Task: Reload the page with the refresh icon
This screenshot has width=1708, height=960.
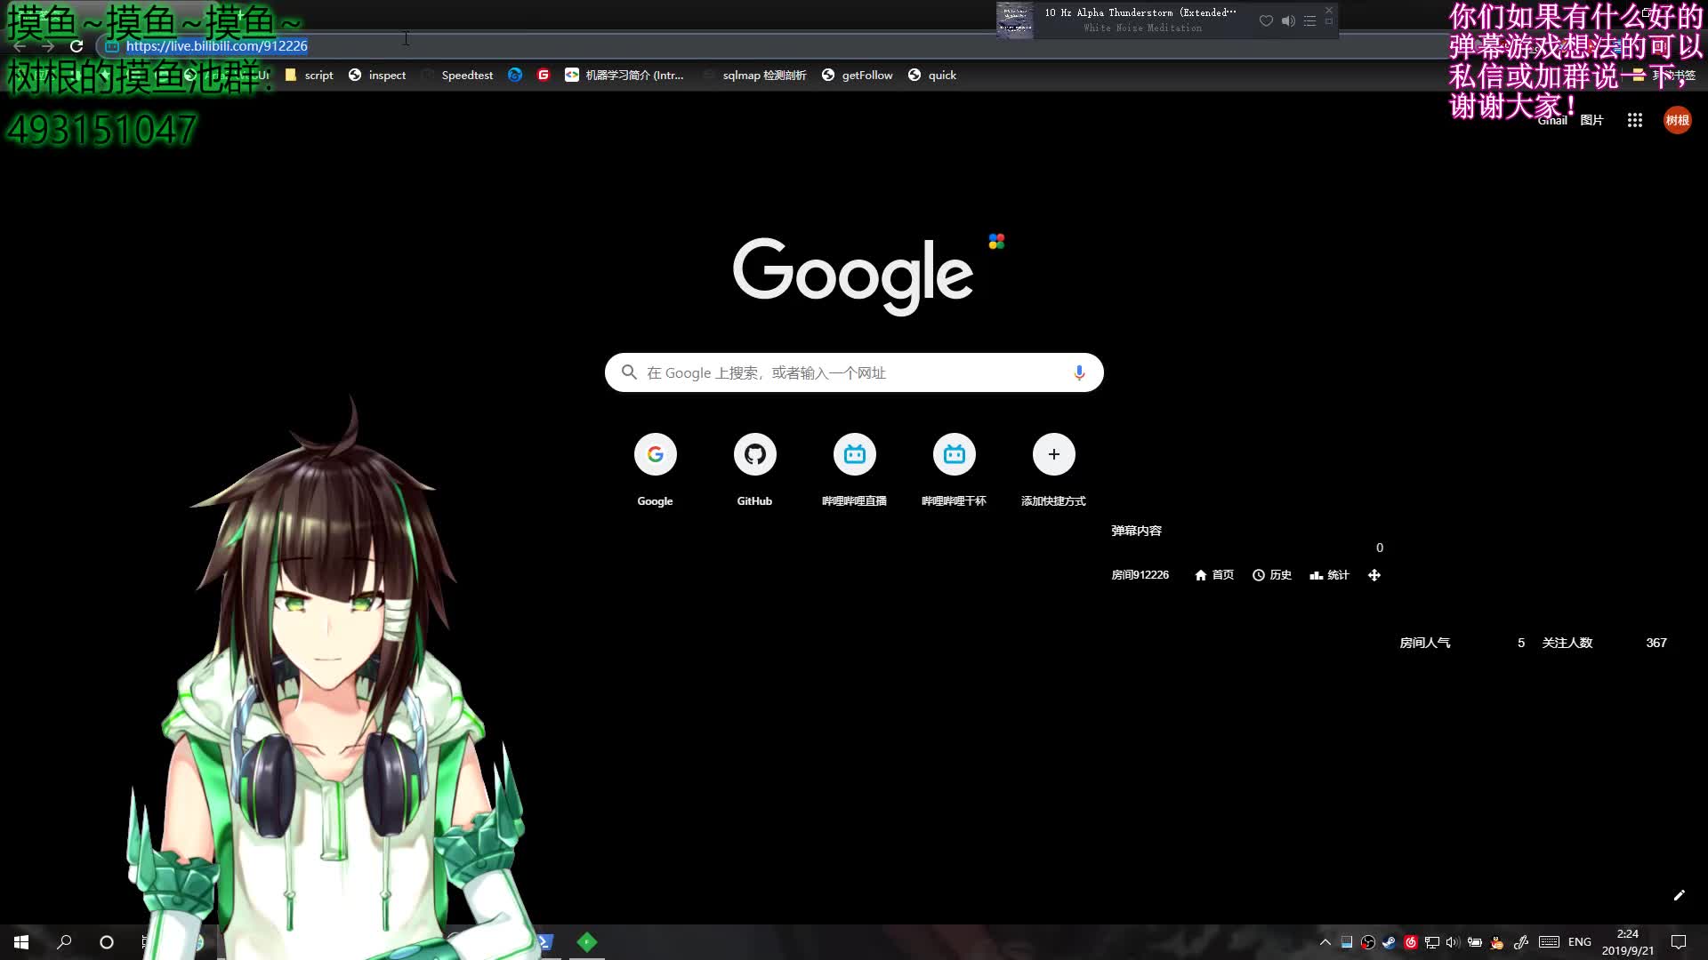Action: (77, 46)
